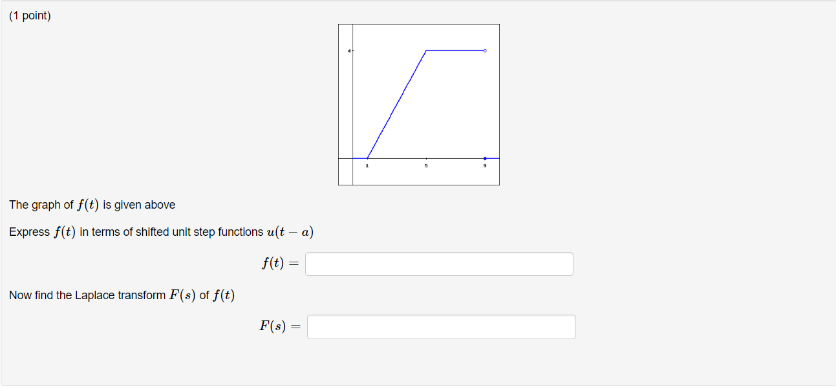The height and width of the screenshot is (387, 836).
Task: Click the sentence 'The graph of f(t) is given above'
Action: (x=91, y=204)
